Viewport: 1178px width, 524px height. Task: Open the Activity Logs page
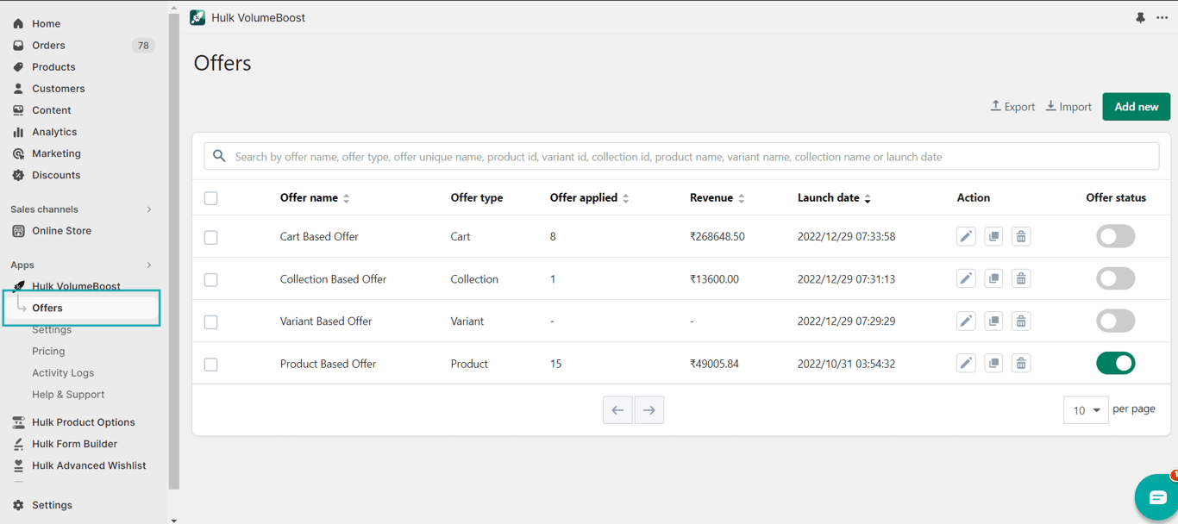click(x=63, y=372)
